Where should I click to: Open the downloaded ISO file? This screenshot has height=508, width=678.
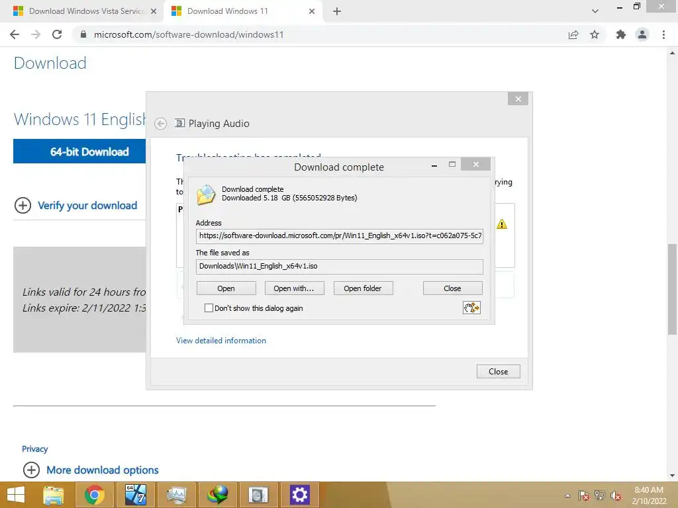226,288
